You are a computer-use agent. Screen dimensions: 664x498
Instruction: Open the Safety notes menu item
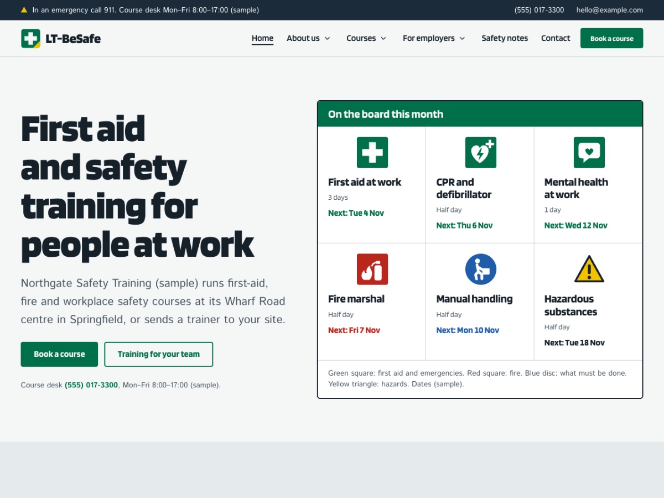[x=505, y=38]
